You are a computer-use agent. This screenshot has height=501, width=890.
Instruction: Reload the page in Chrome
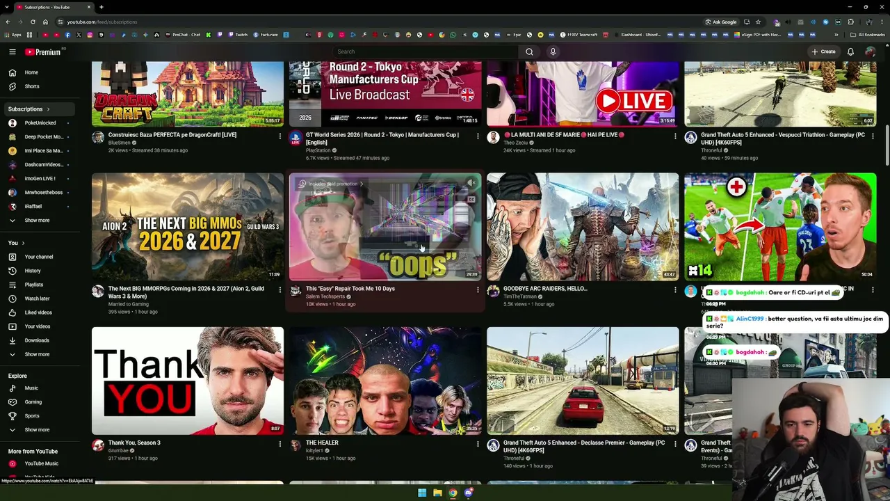click(33, 22)
